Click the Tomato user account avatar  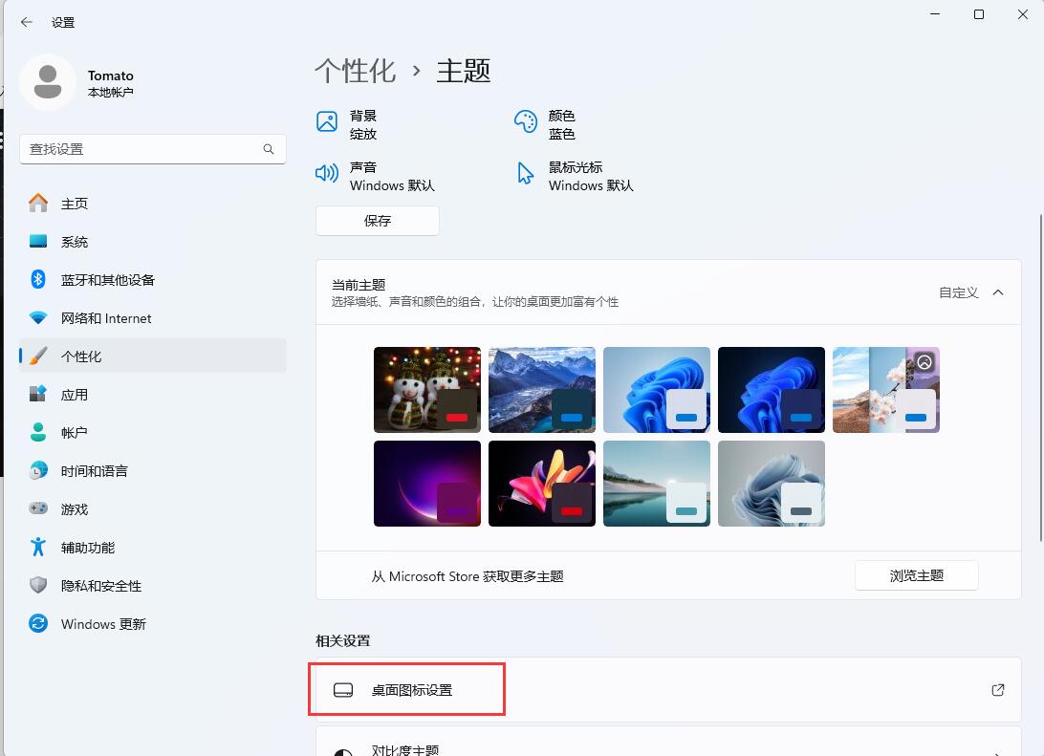[48, 83]
